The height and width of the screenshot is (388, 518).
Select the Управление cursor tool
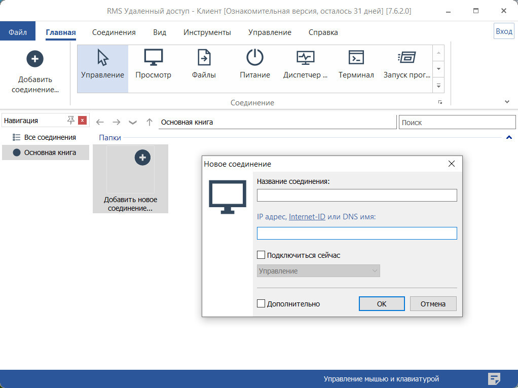[x=102, y=69]
